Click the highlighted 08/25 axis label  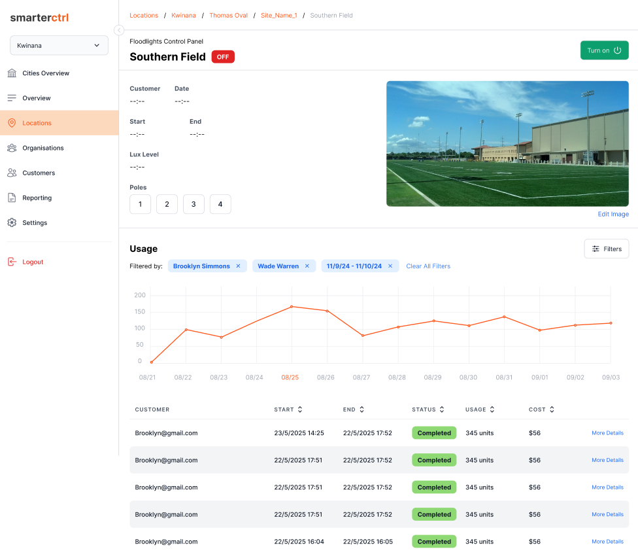coord(290,377)
